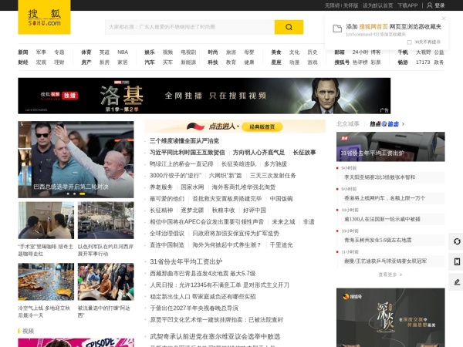Select the 热点追击 tab

(384, 124)
